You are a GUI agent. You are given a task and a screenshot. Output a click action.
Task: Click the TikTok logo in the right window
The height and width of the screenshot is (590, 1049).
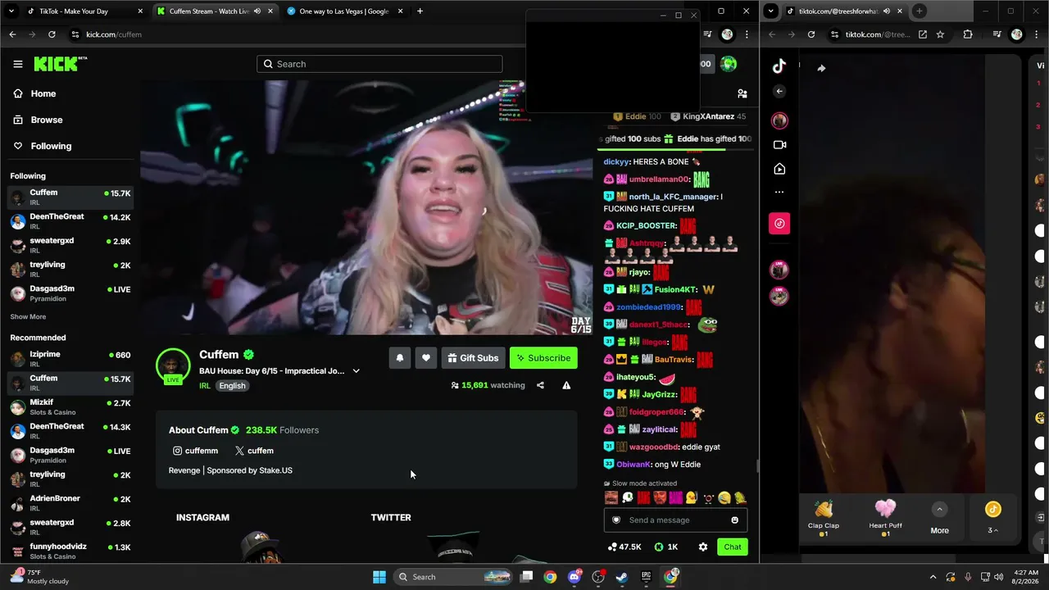779,66
